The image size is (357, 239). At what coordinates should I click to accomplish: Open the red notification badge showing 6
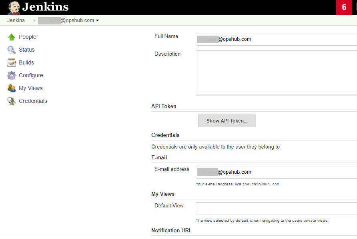pos(344,8)
